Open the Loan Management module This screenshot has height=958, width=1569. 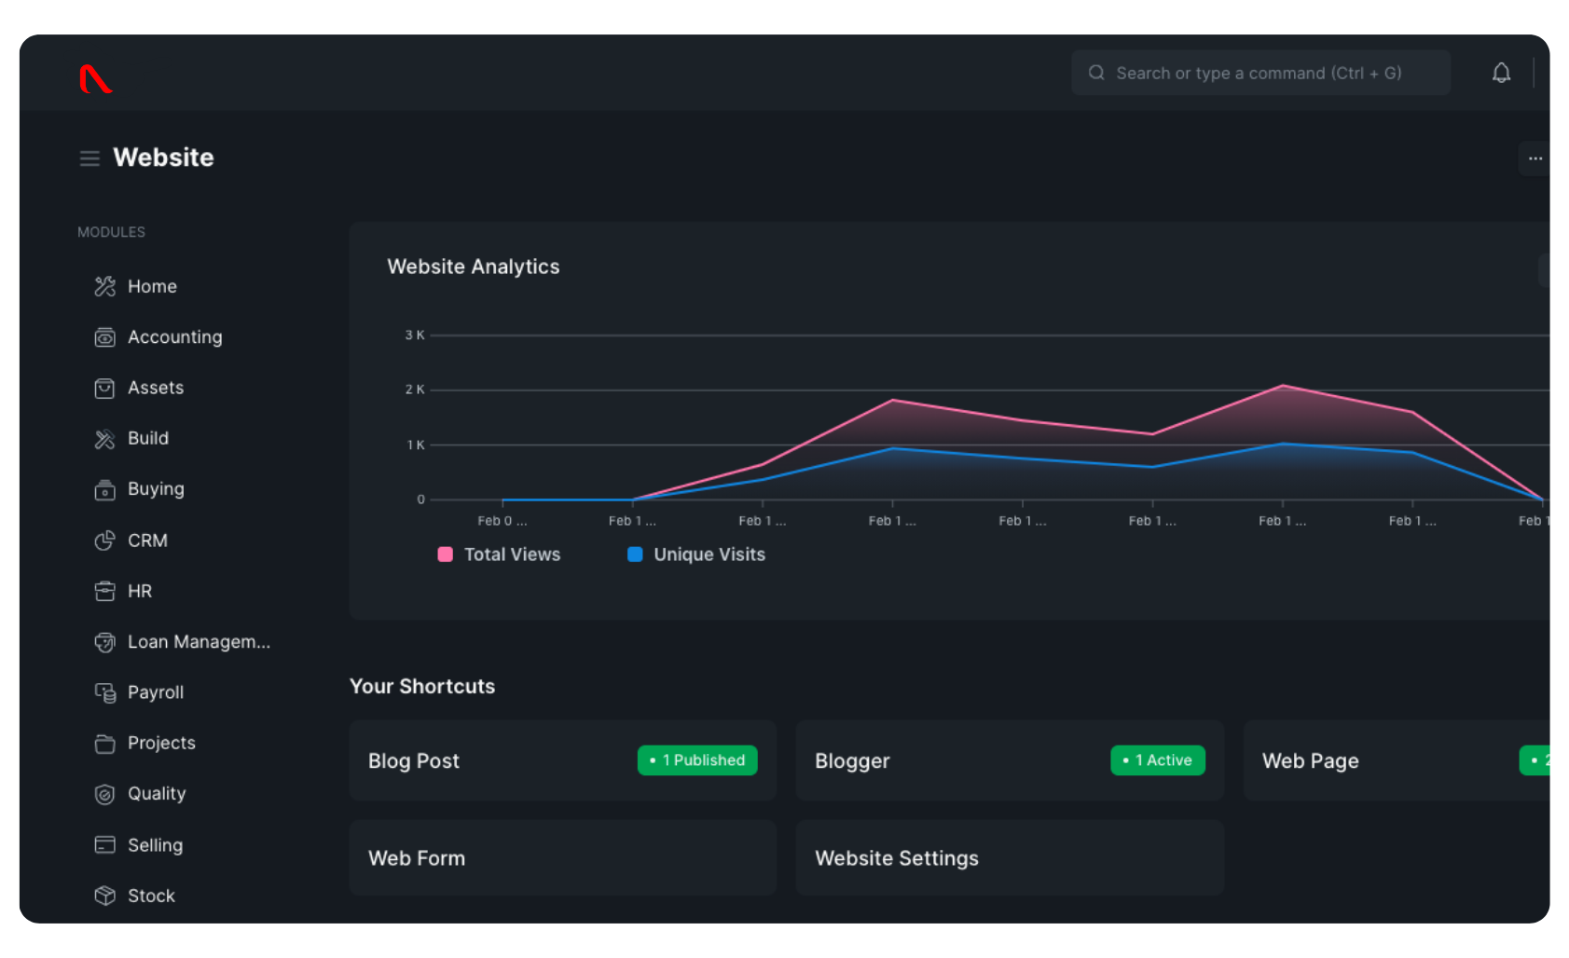click(x=199, y=642)
